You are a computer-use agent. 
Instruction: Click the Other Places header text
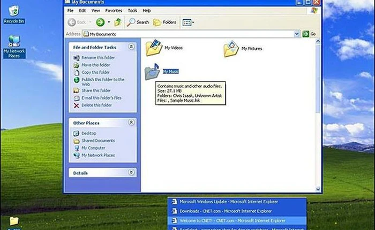tap(86, 123)
